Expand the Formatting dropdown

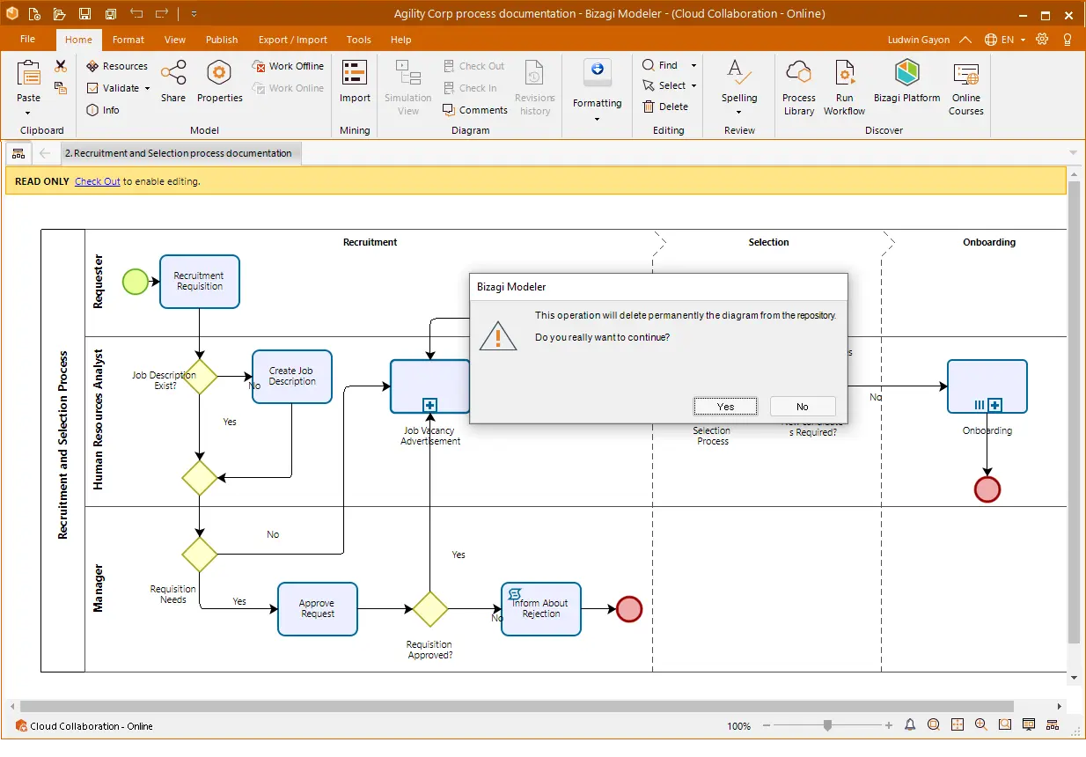pos(598,118)
